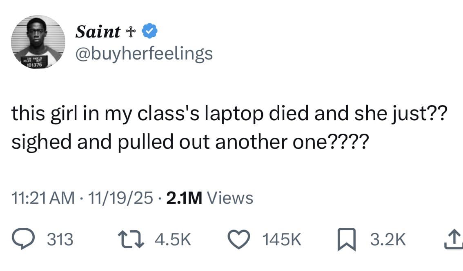Click the 313 replies count

pyautogui.click(x=60, y=240)
